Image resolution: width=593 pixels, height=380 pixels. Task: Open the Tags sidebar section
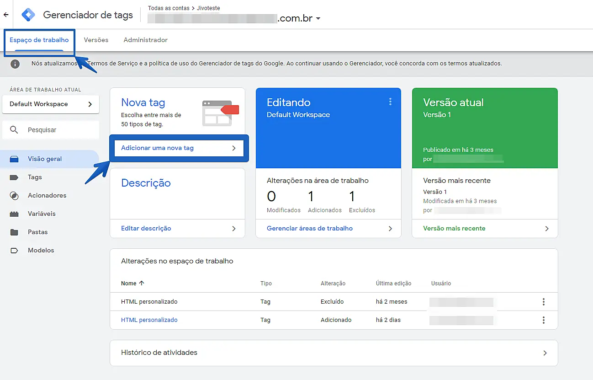[x=34, y=177]
